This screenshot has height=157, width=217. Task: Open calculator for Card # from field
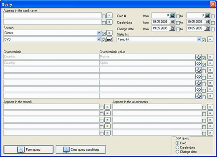coord(173,15)
